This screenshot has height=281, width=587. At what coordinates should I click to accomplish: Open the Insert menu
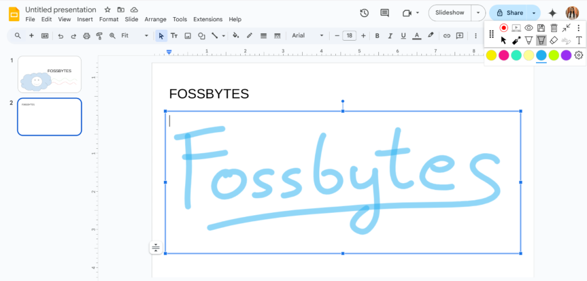pyautogui.click(x=85, y=19)
